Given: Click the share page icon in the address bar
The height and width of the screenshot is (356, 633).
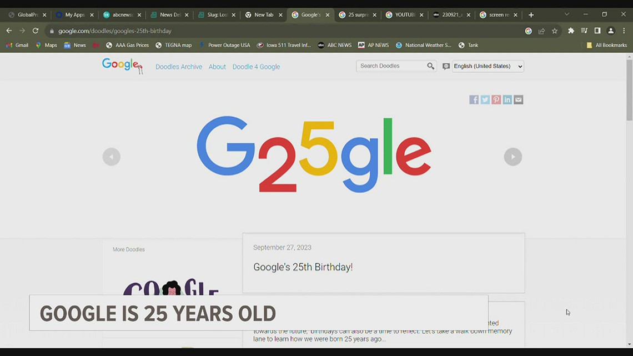Looking at the screenshot, I should [x=541, y=31].
